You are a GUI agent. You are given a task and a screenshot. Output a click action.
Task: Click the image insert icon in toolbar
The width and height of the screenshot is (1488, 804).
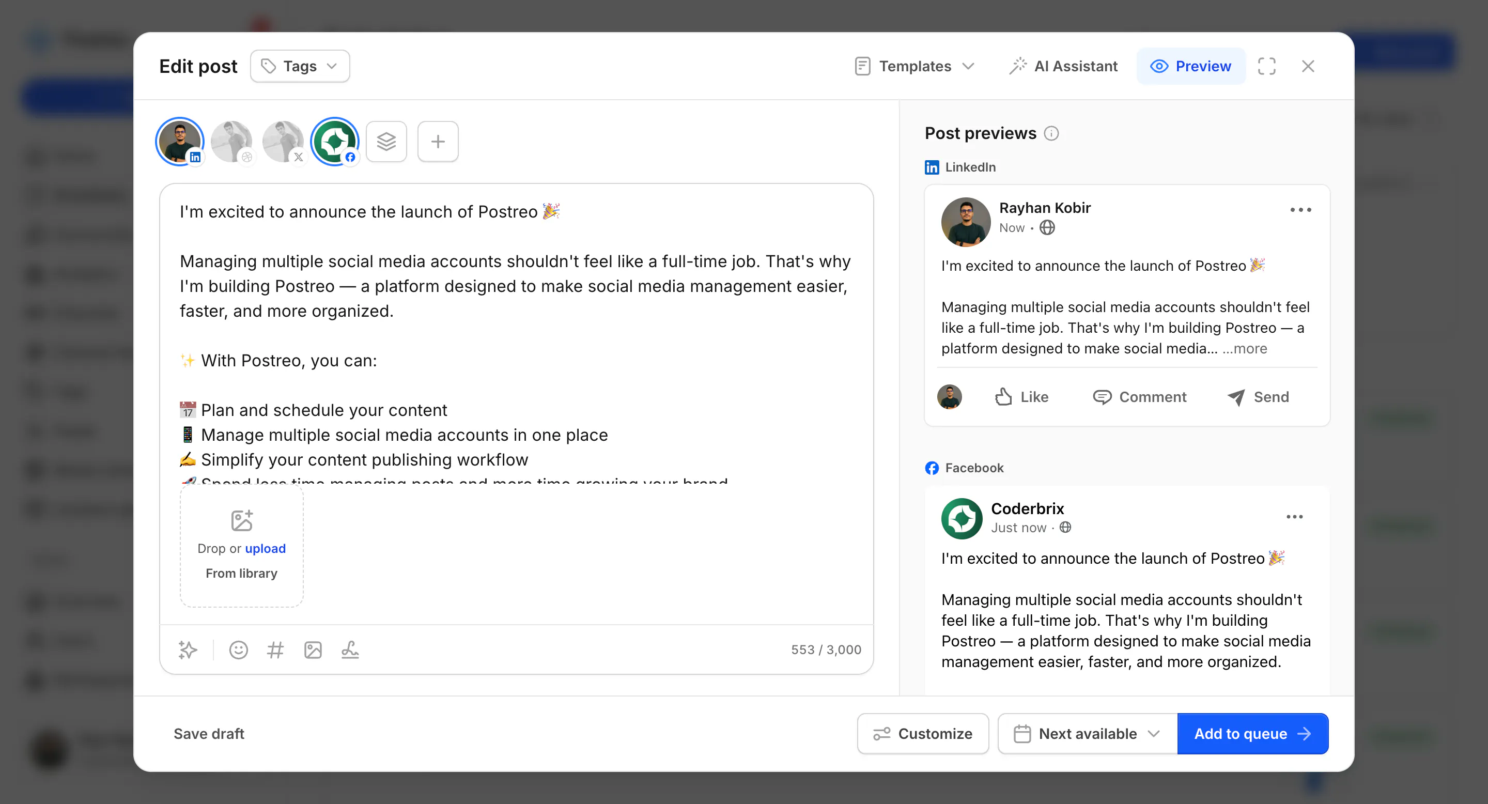pyautogui.click(x=313, y=650)
